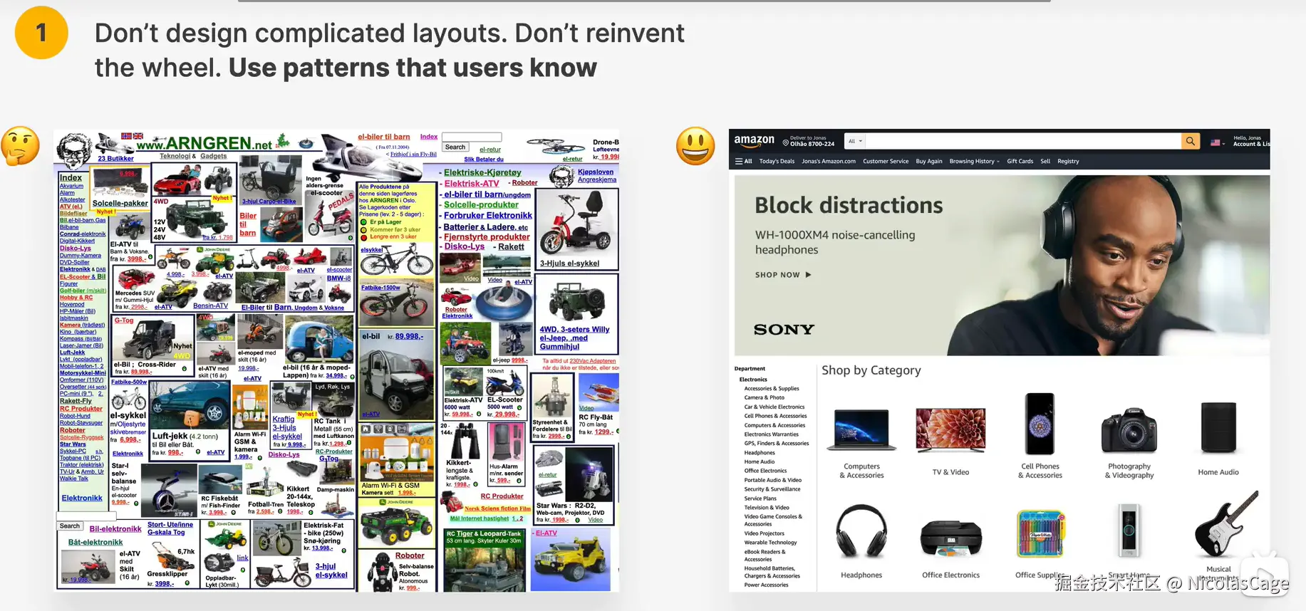Click Accessories & Supplies in Department list

click(x=772, y=389)
